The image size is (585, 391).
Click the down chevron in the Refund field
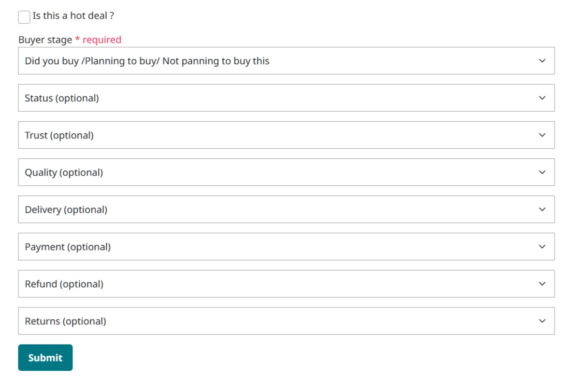click(542, 284)
